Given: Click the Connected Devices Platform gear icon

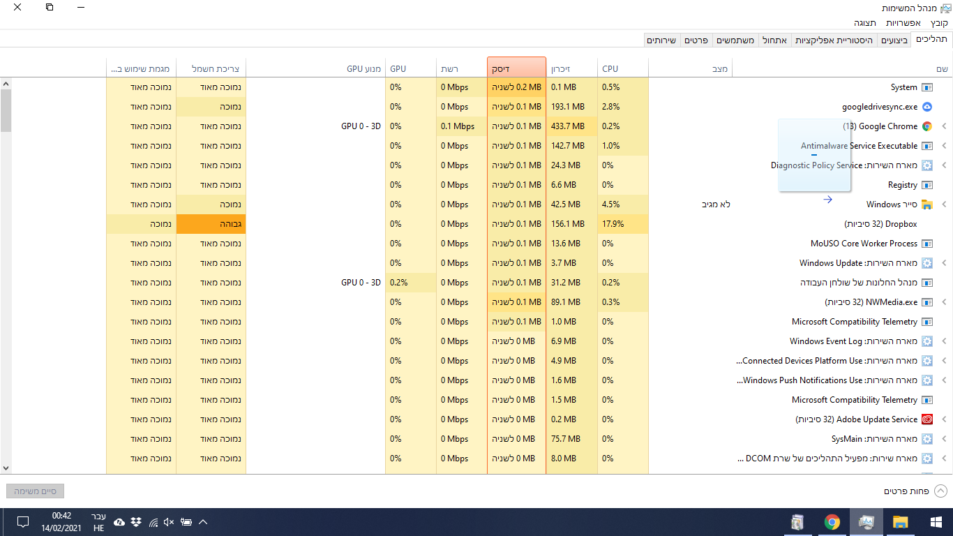Looking at the screenshot, I should (926, 361).
